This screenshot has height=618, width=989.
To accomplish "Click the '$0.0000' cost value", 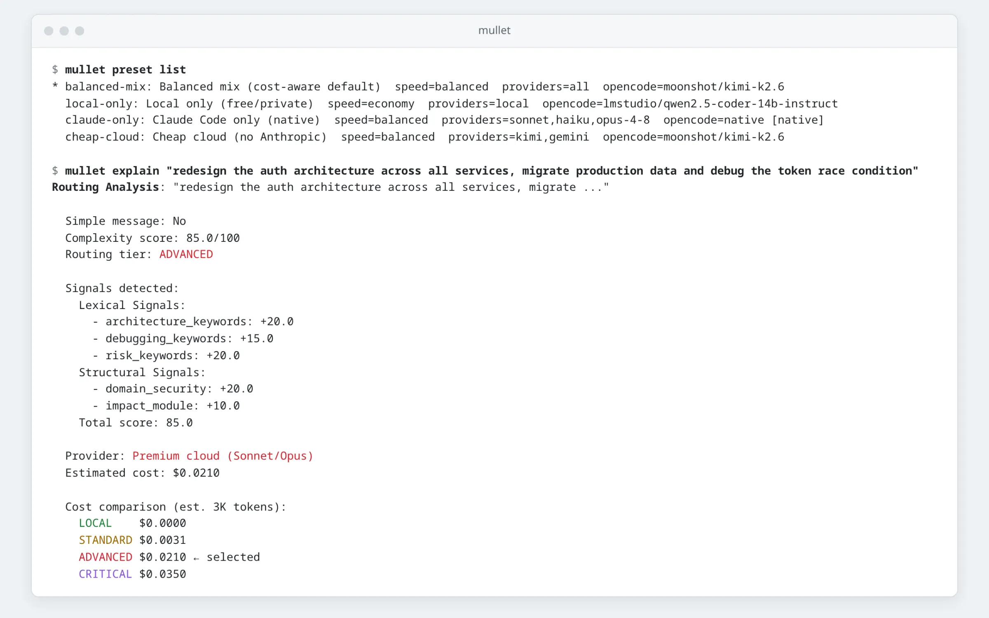I will click(x=163, y=523).
